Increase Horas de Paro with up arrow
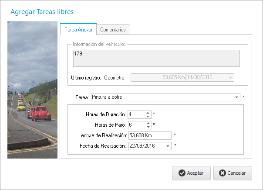This screenshot has height=190, width=263. [148, 123]
